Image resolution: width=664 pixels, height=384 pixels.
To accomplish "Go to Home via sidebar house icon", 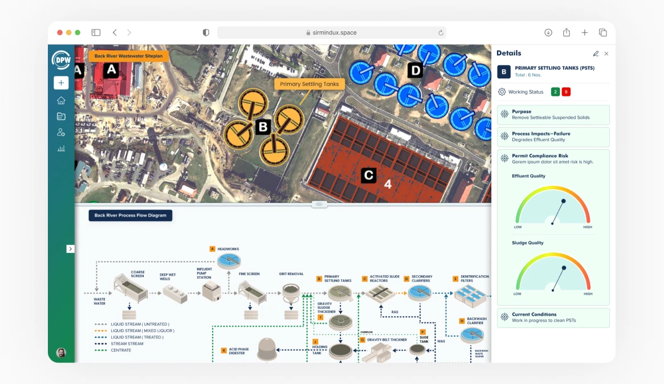I will click(61, 100).
